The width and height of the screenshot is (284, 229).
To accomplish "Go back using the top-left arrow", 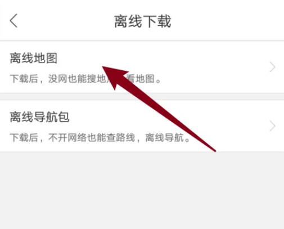I will click(13, 21).
